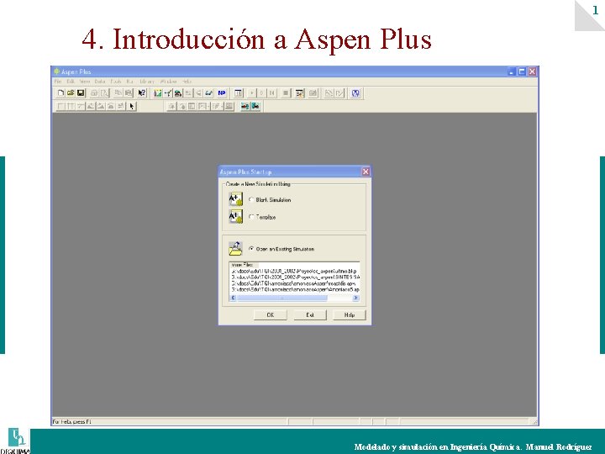Minimize the Aspen Plus main window
The height and width of the screenshot is (454, 605).
[x=512, y=71]
